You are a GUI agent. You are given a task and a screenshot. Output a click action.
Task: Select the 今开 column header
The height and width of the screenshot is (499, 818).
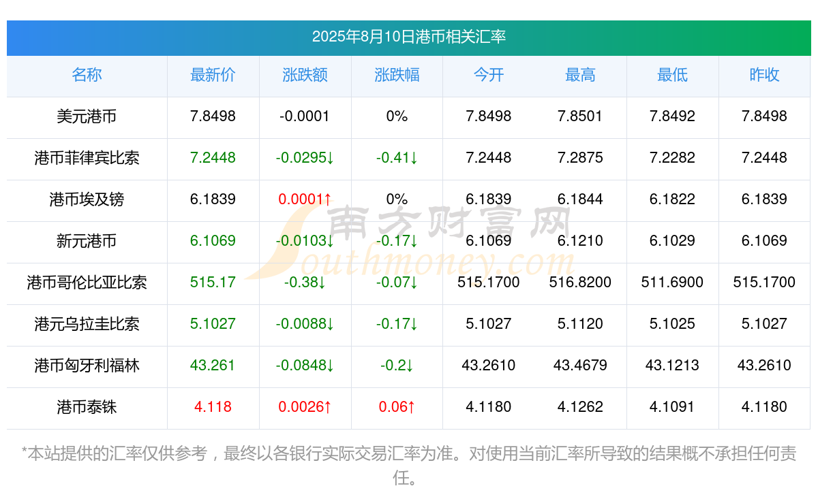tap(489, 75)
